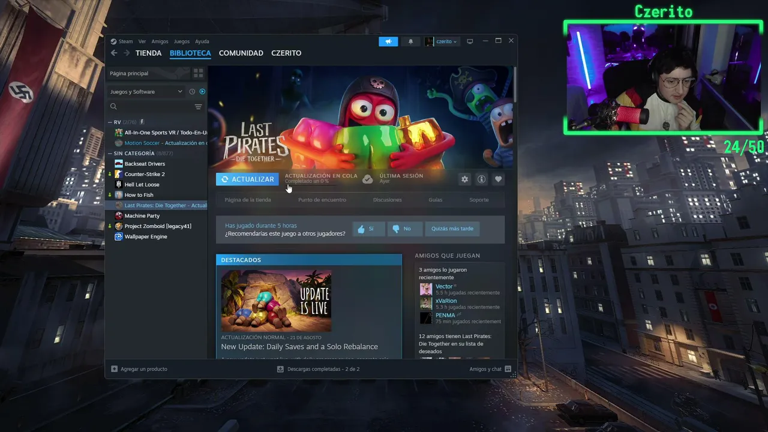
Task: Click the library search magnifier icon
Action: click(x=113, y=107)
